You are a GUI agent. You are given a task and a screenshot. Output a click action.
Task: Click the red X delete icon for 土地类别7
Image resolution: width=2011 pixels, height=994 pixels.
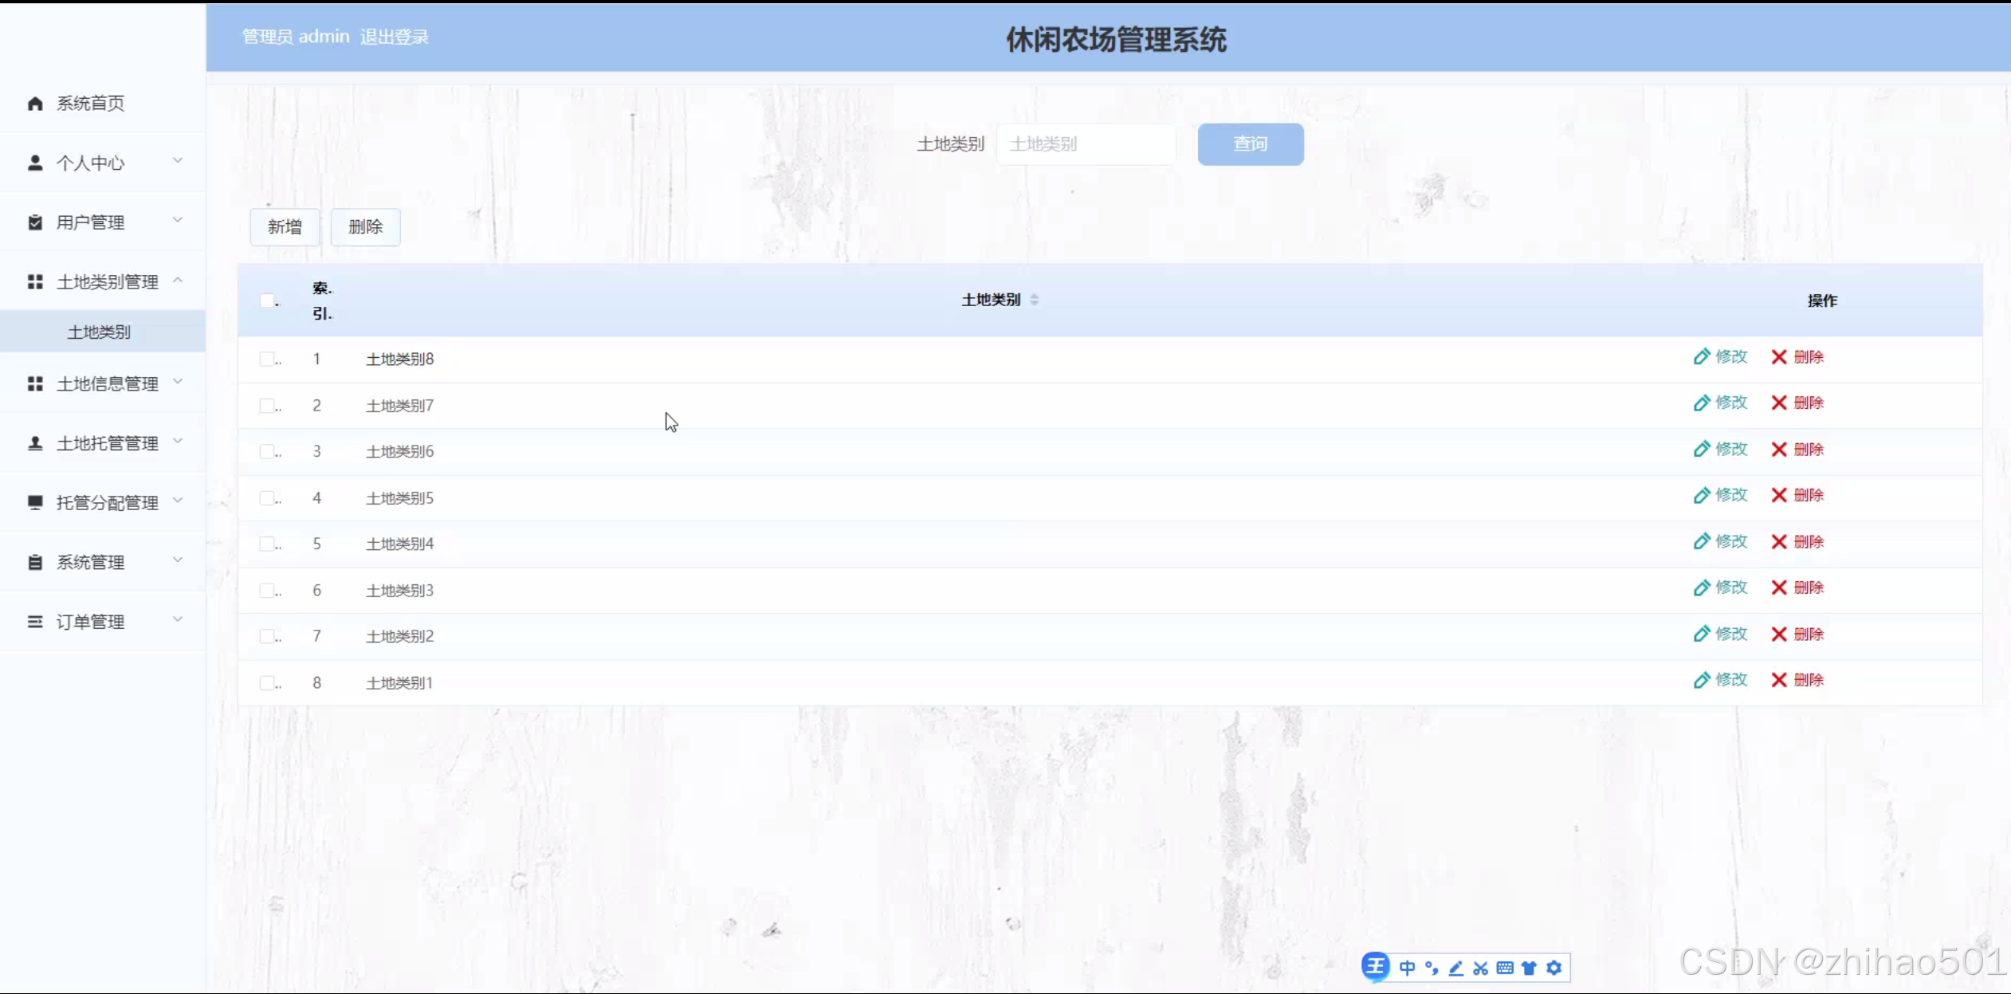tap(1778, 403)
